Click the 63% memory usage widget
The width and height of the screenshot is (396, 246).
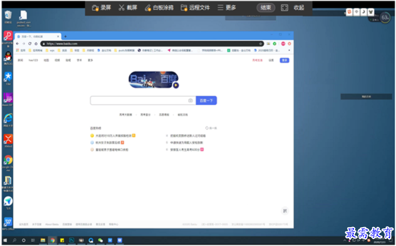click(385, 17)
